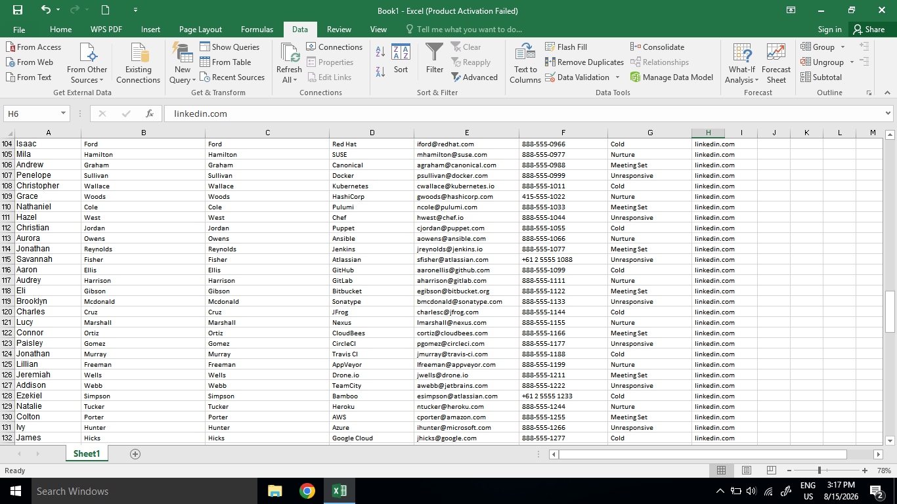
Task: Click the zoom slider handle
Action: [x=820, y=471]
